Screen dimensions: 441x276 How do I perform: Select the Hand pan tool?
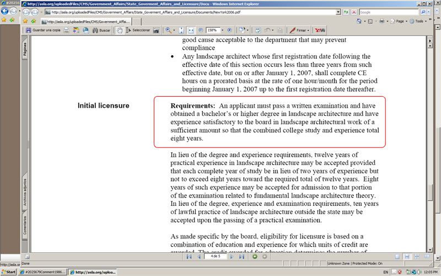click(120, 30)
